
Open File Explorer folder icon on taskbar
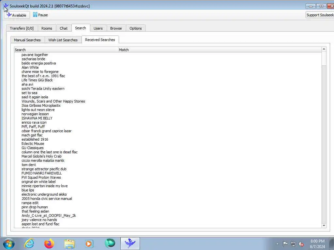point(69,243)
